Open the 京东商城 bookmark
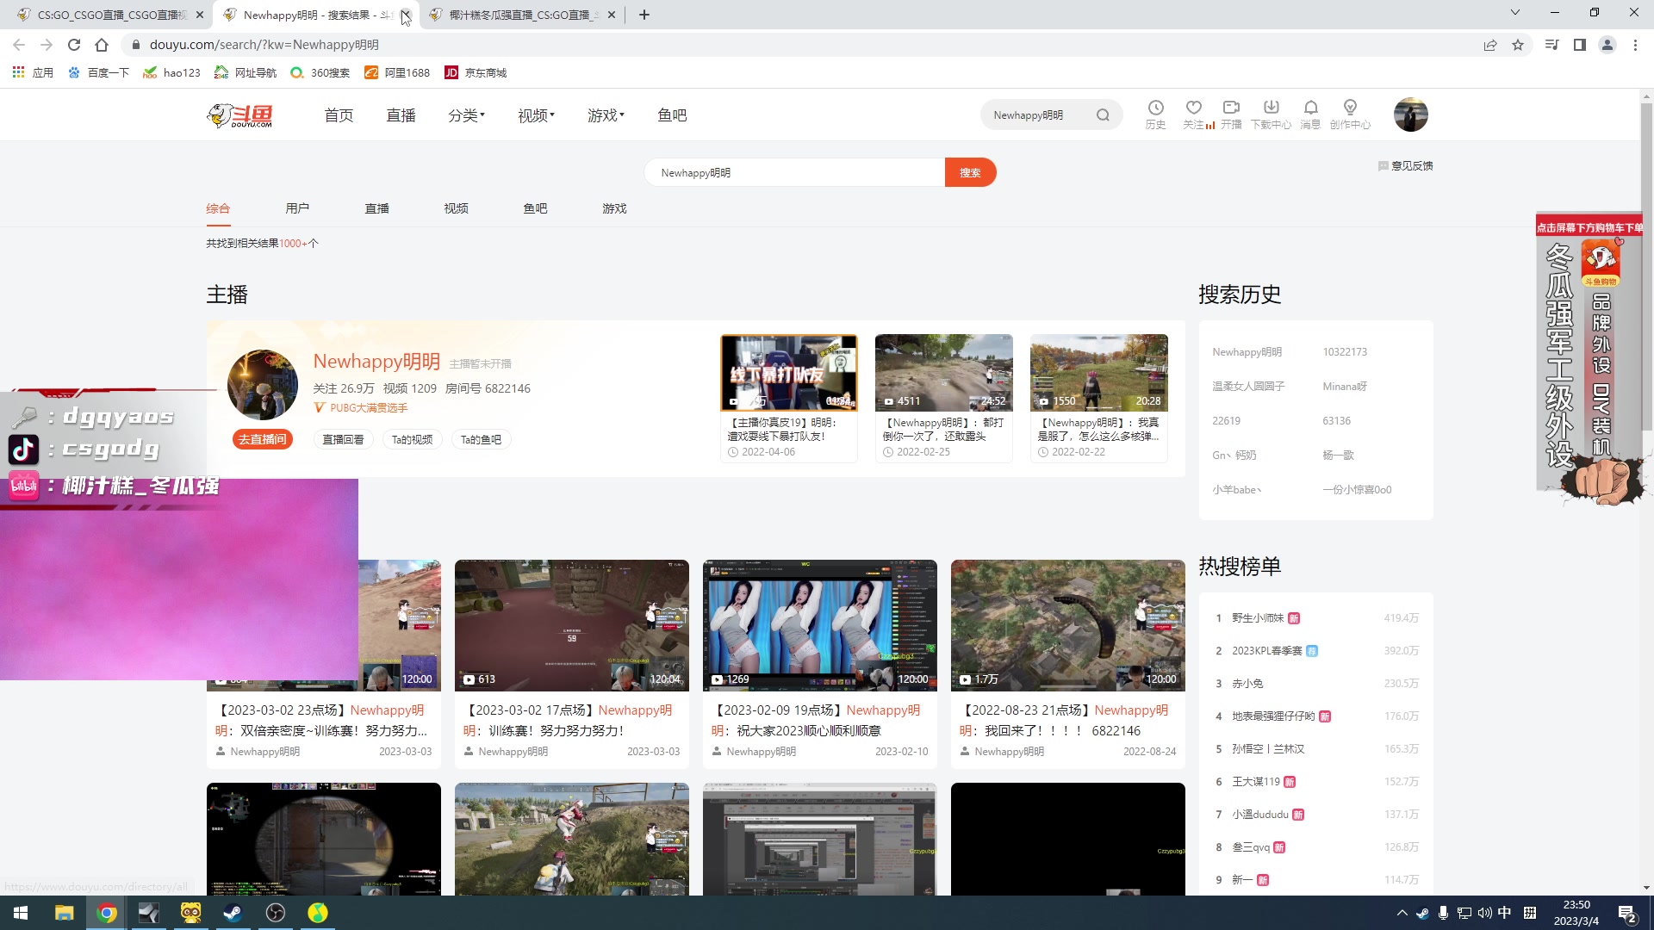 (476, 73)
